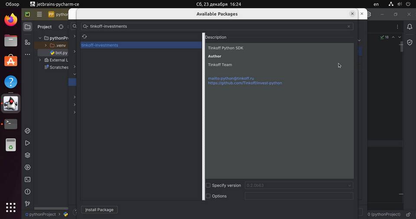Image resolution: width=416 pixels, height=219 pixels.
Task: Open Help from the dock
Action: (10, 82)
